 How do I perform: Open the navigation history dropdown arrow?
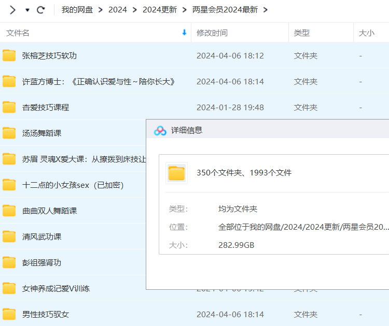pos(27,10)
